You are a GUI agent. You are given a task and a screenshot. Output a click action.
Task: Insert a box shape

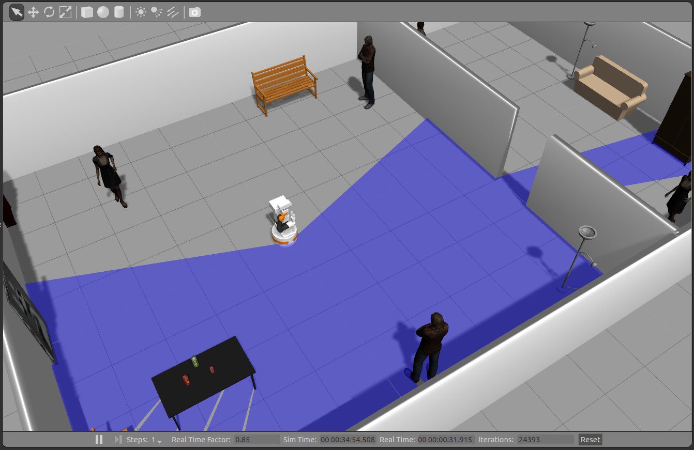pyautogui.click(x=87, y=12)
